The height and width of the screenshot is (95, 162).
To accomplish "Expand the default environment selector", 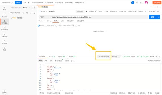I will point(152,11).
